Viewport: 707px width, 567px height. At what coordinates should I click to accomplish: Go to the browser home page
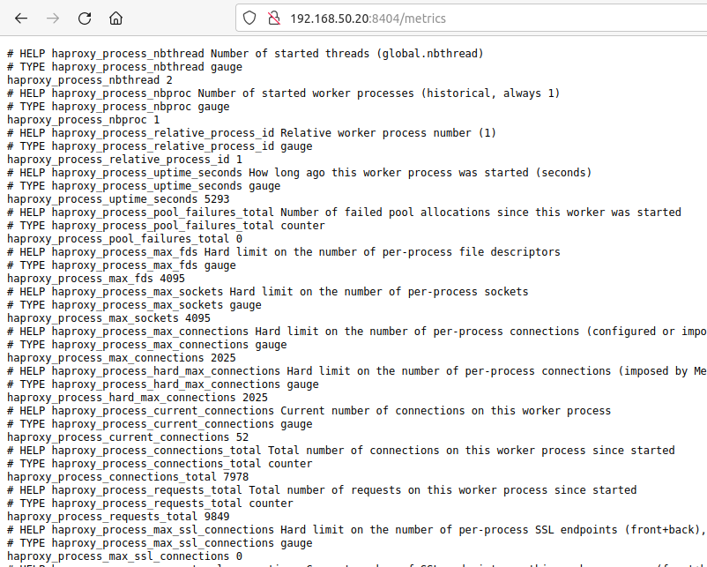pos(115,19)
